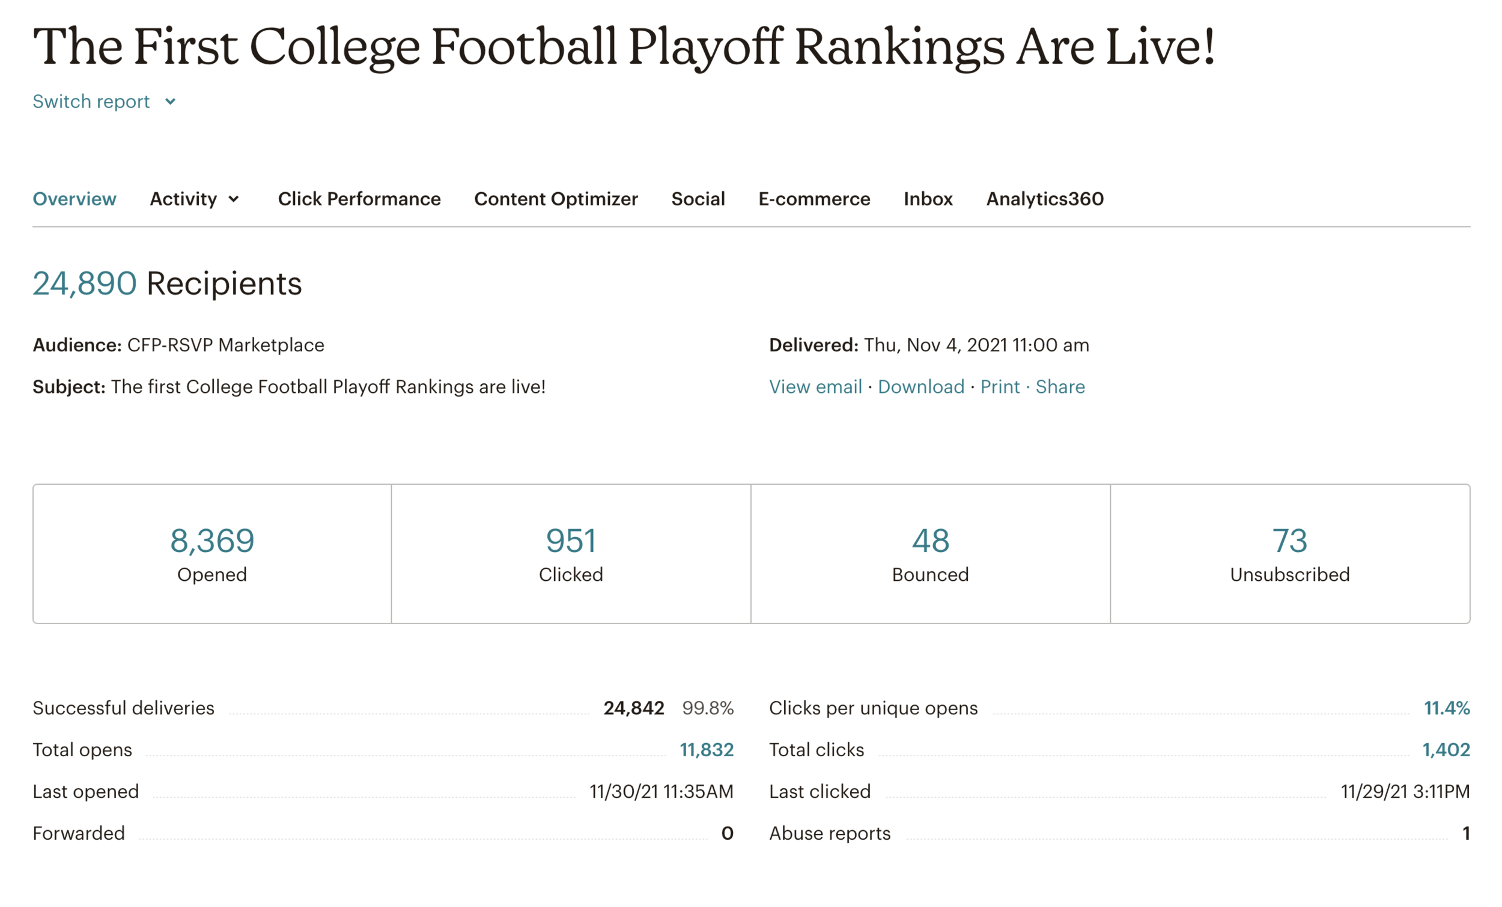Print the campaign report
This screenshot has height=907, width=1502.
click(x=999, y=386)
